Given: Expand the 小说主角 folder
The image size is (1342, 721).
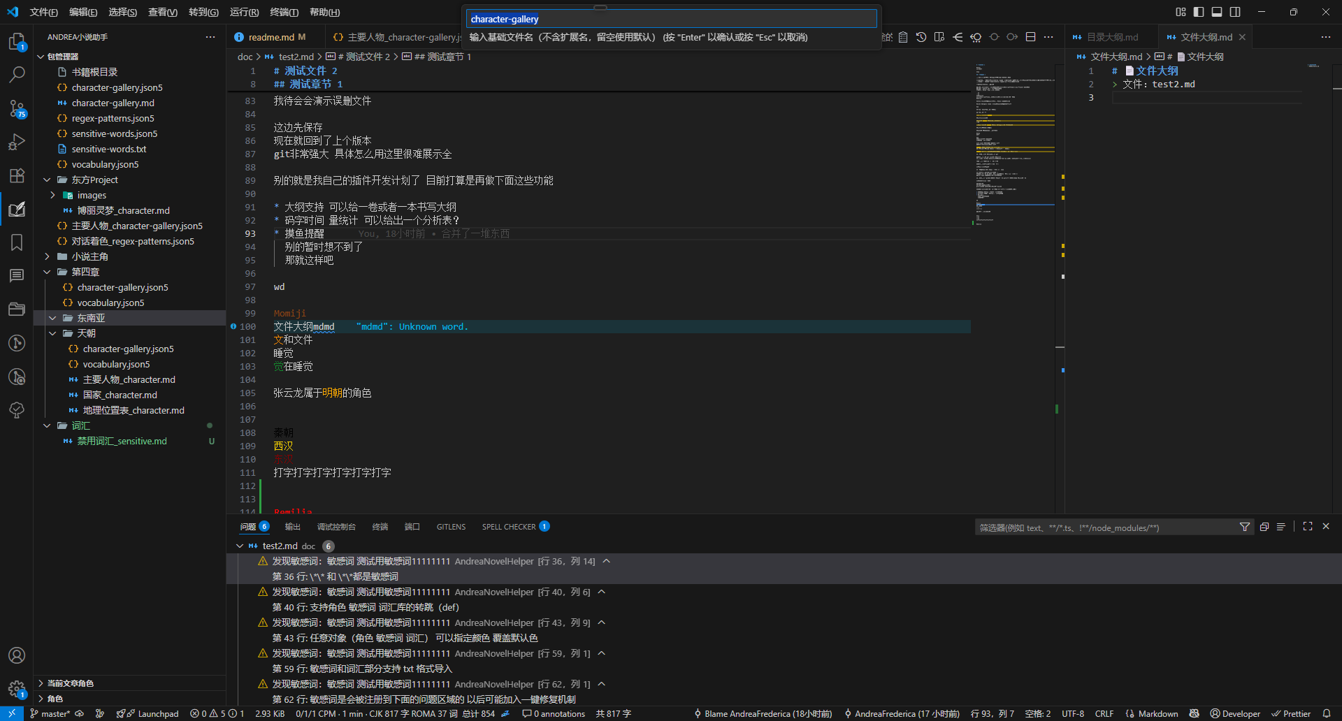Looking at the screenshot, I should point(89,256).
